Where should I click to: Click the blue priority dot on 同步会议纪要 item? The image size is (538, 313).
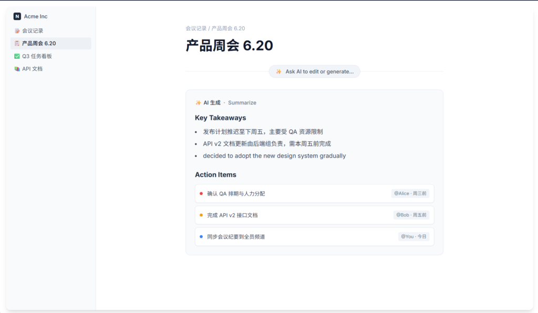click(x=201, y=236)
